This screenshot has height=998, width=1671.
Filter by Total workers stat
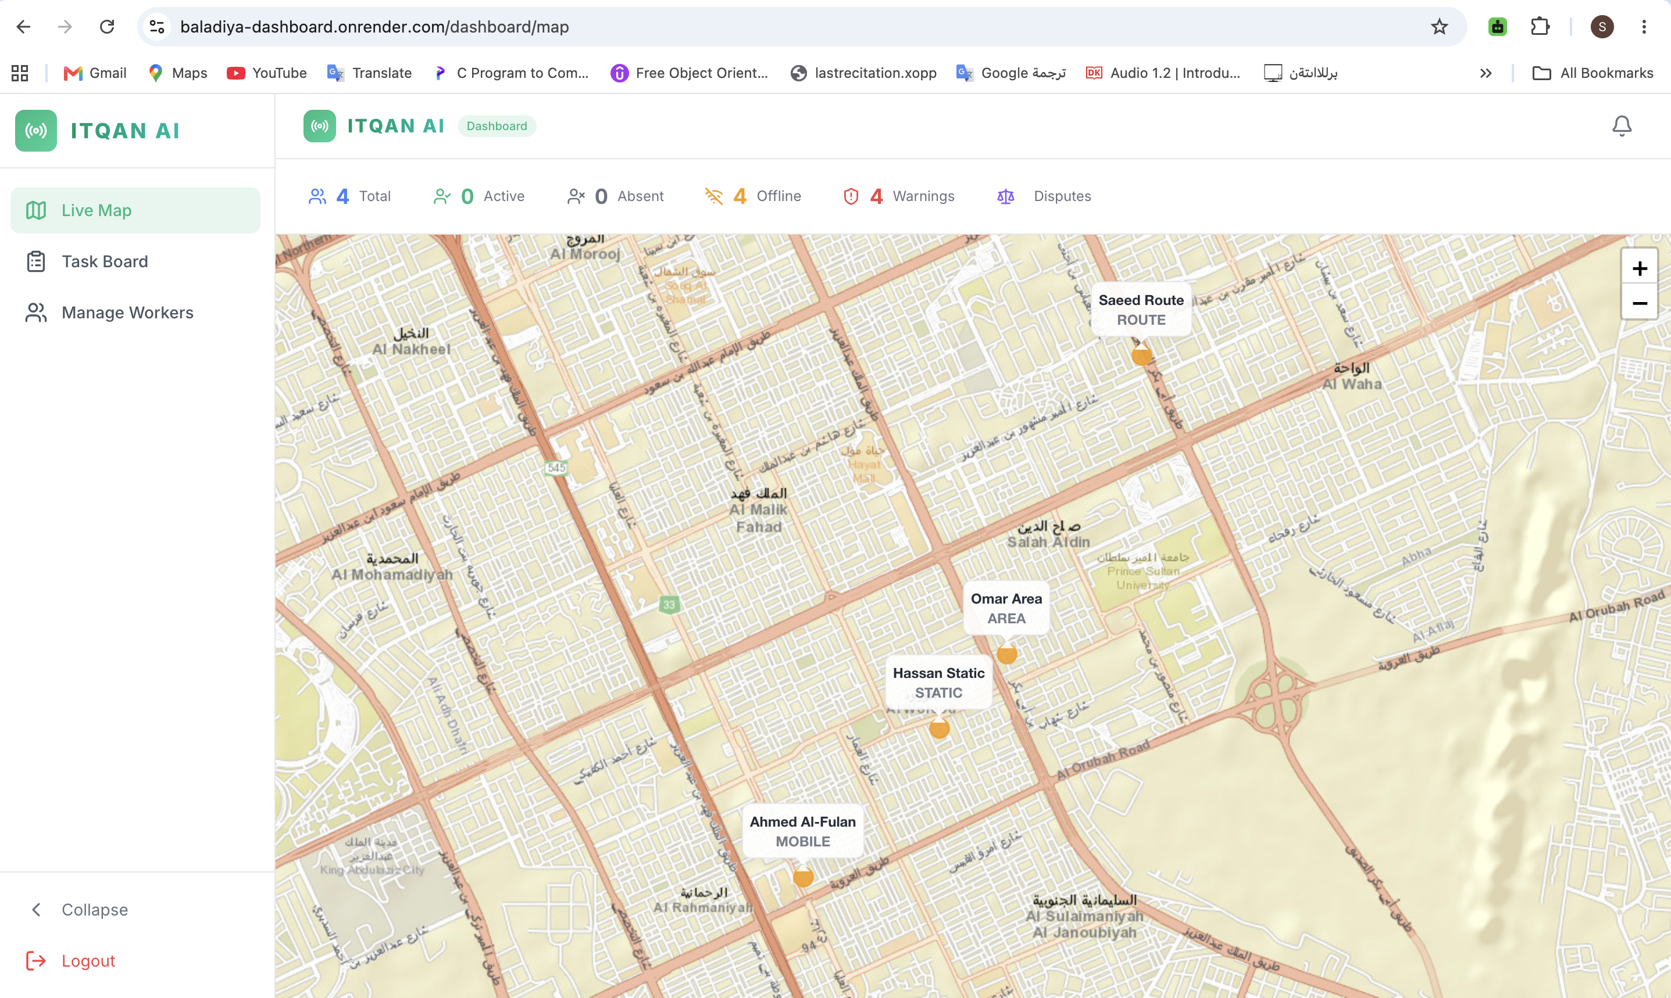coord(349,196)
